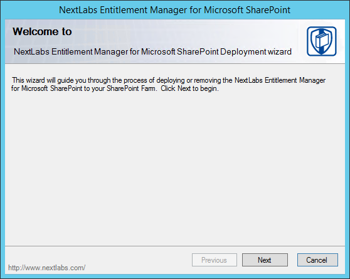Click the Deployment wizard subtitle text
The height and width of the screenshot is (279, 350).
[x=152, y=52]
